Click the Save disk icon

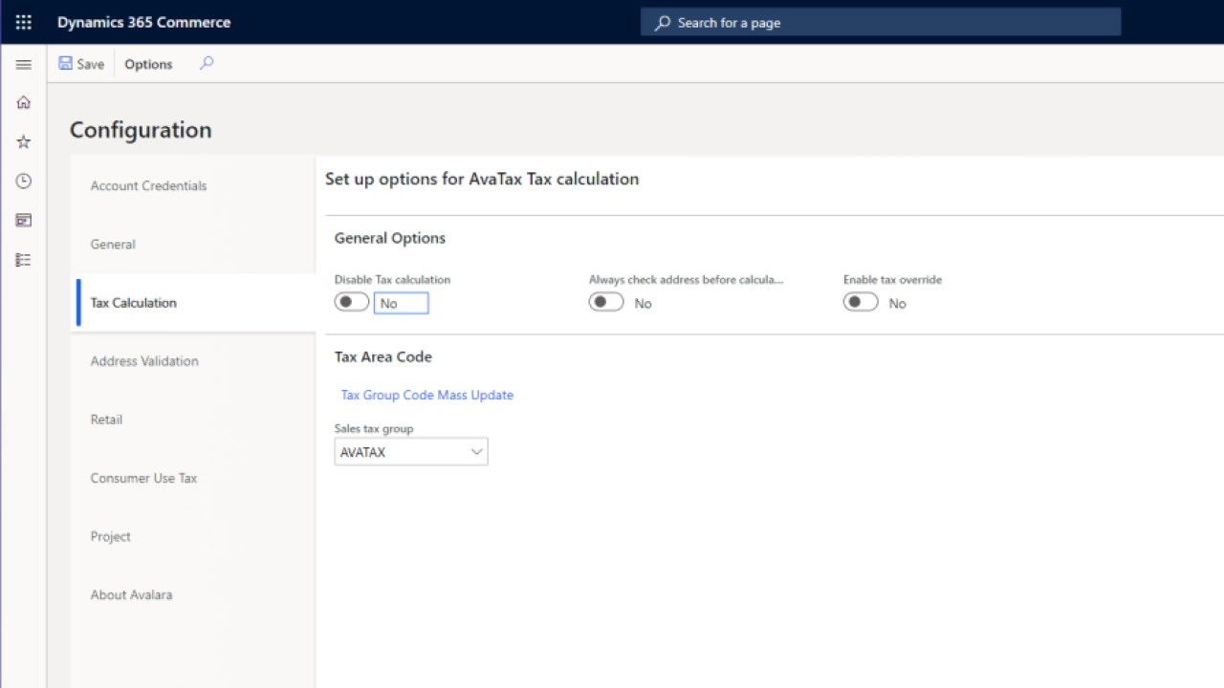65,63
